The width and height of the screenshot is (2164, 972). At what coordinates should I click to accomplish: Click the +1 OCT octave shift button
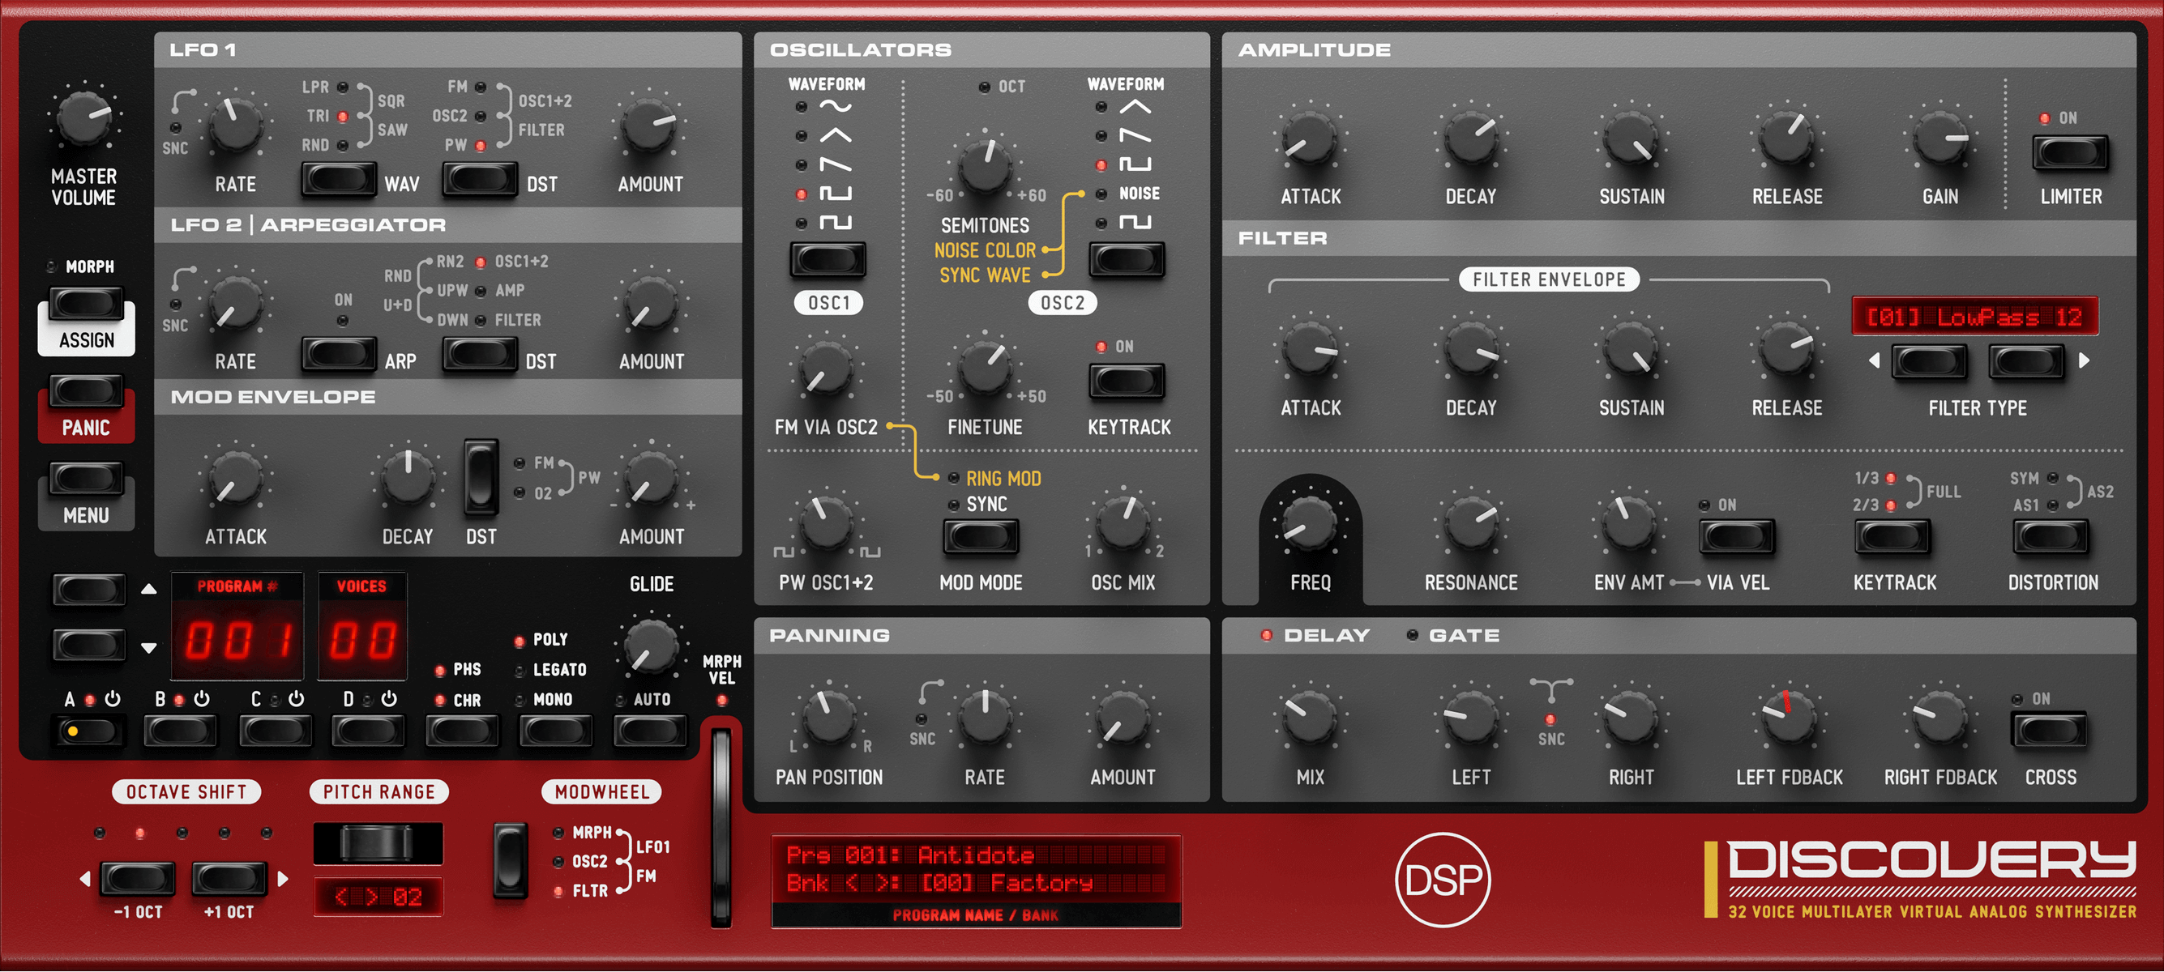229,878
